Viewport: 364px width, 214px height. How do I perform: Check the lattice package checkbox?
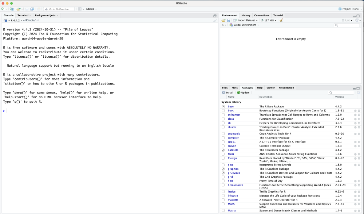coord(223,192)
